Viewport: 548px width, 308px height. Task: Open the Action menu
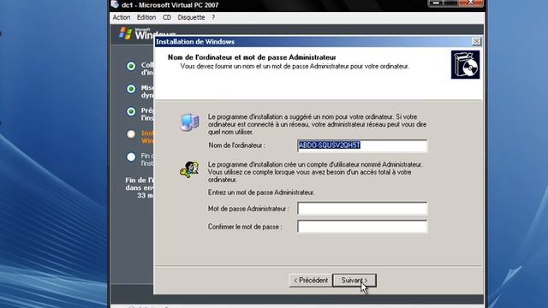pos(122,17)
